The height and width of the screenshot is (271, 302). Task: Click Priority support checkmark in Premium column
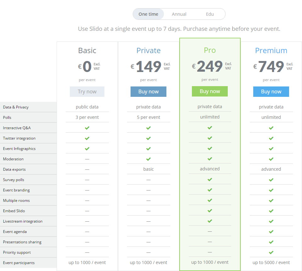pos(271,252)
